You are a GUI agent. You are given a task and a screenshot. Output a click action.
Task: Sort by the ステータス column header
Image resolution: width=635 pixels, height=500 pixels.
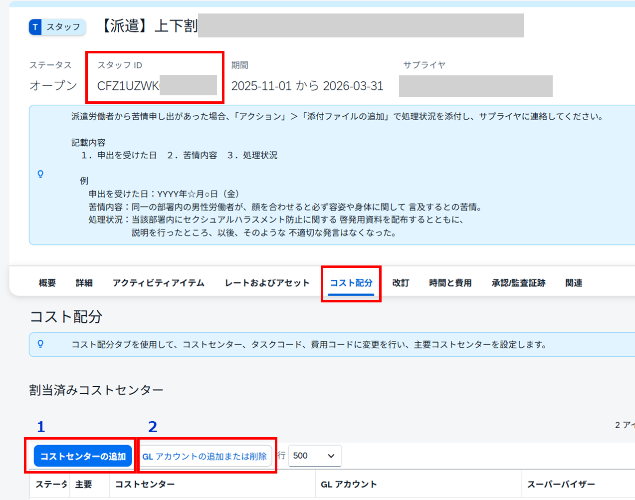click(51, 485)
